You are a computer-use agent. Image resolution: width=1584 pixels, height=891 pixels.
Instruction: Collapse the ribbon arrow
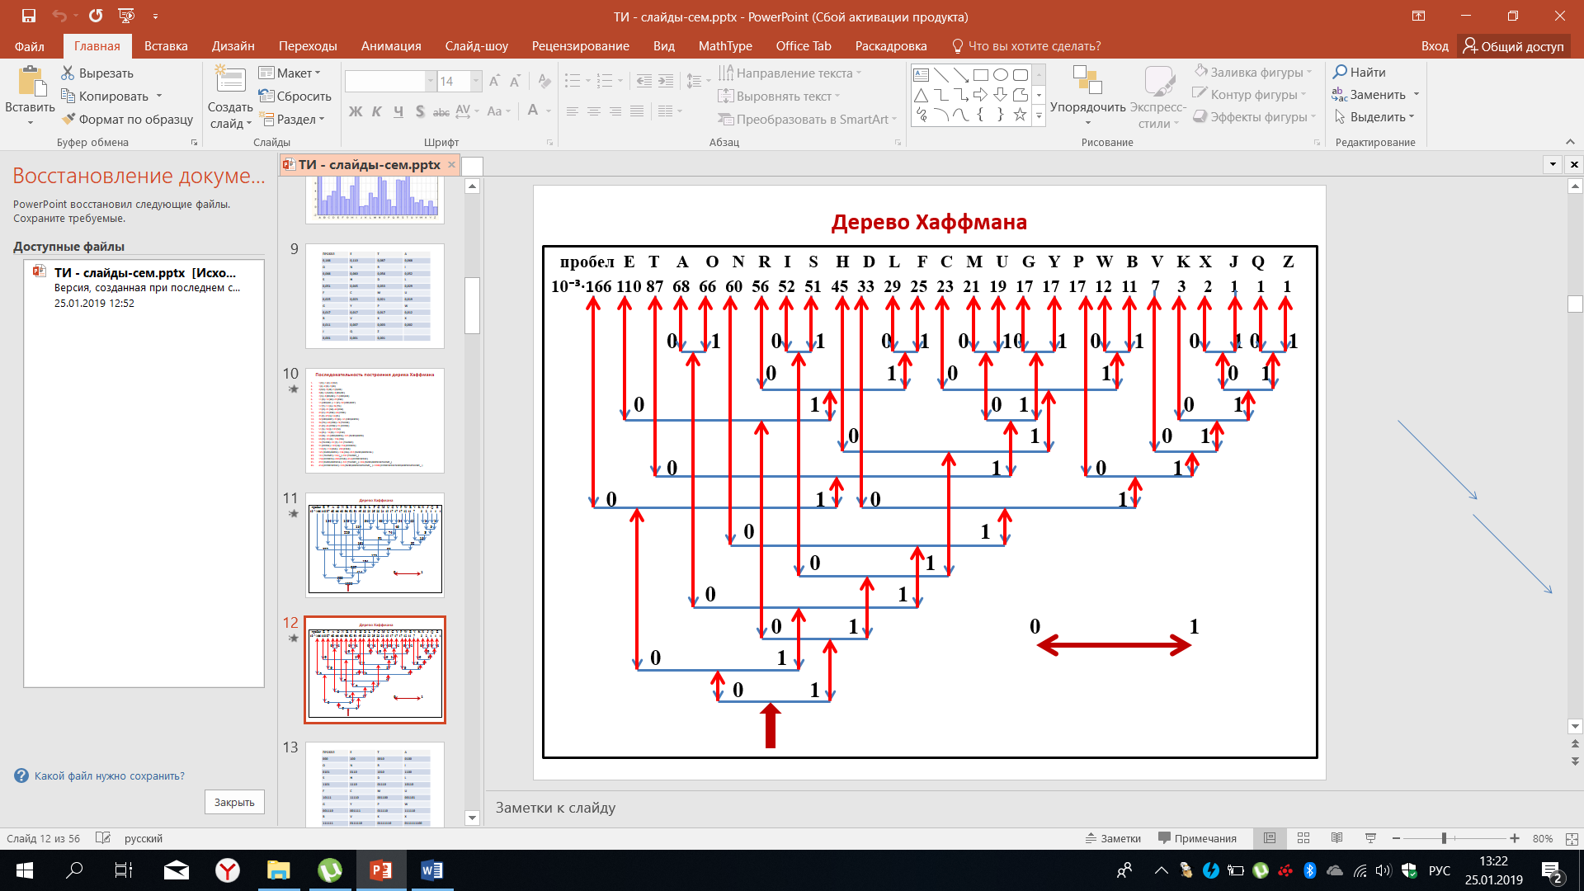(x=1570, y=142)
